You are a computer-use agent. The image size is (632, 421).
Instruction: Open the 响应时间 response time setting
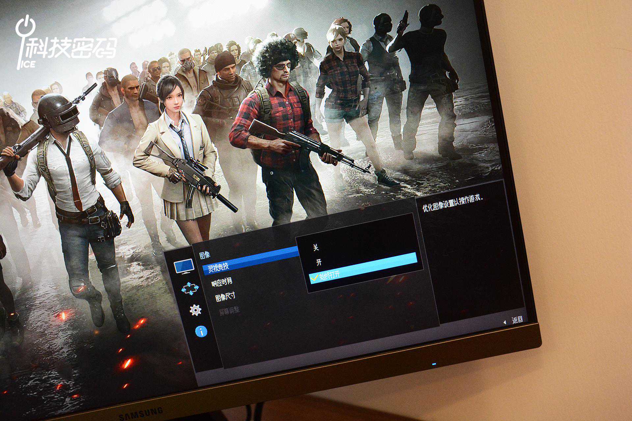pyautogui.click(x=222, y=282)
